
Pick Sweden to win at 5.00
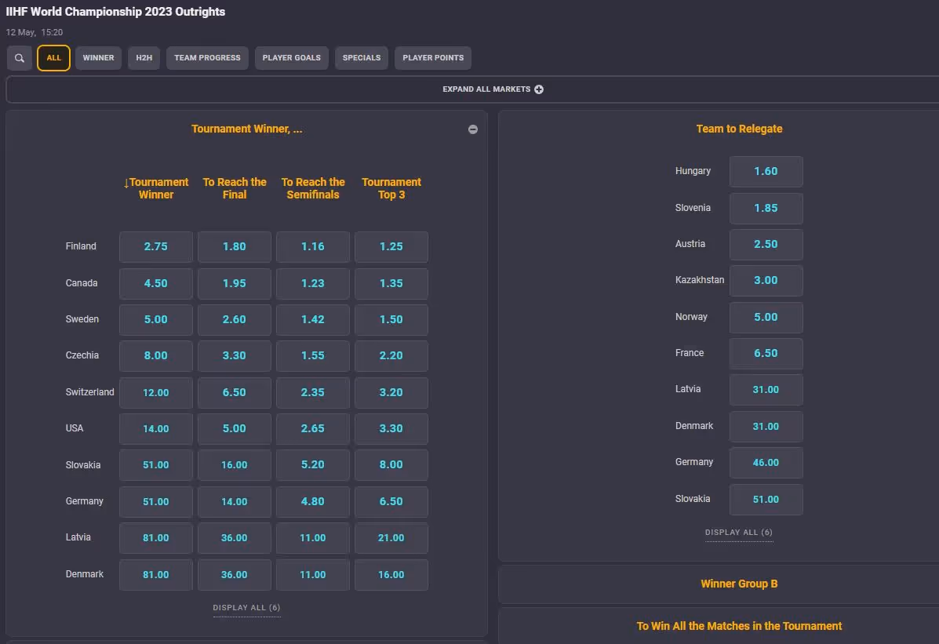[x=155, y=320]
